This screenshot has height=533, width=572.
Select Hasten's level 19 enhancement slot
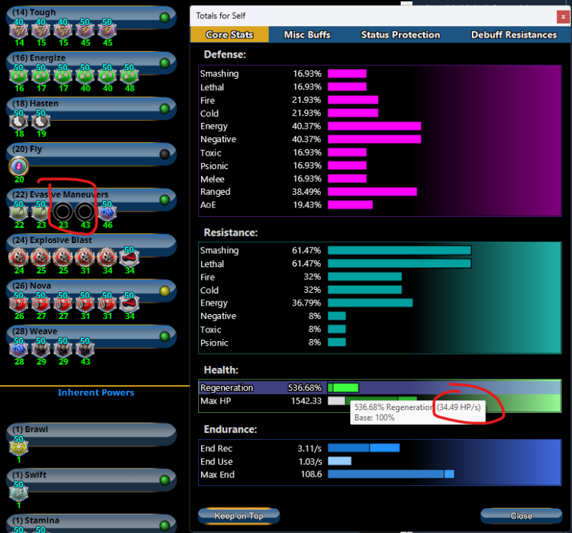[40, 121]
